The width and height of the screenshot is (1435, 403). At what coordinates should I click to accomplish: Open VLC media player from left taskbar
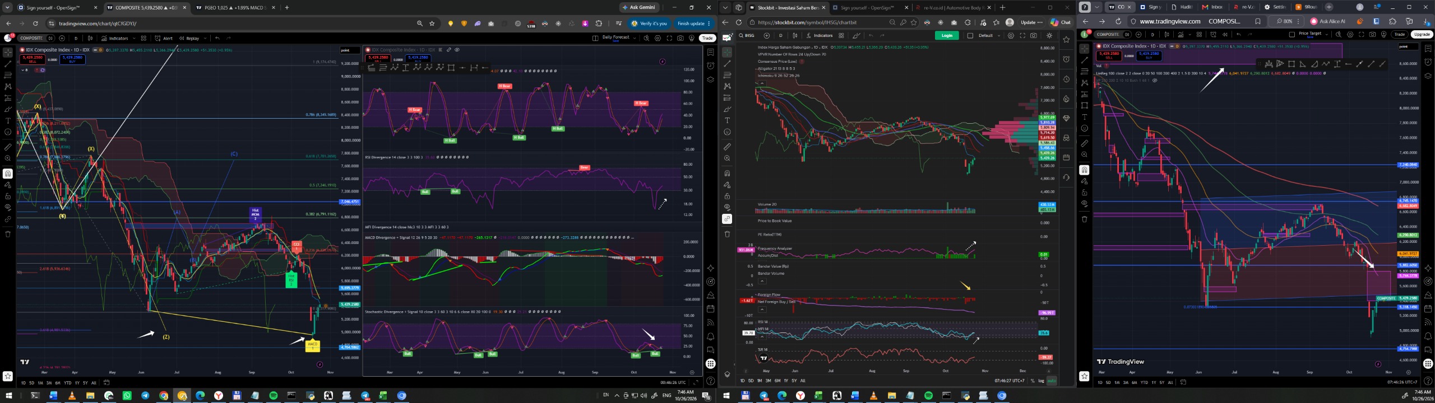point(72,396)
